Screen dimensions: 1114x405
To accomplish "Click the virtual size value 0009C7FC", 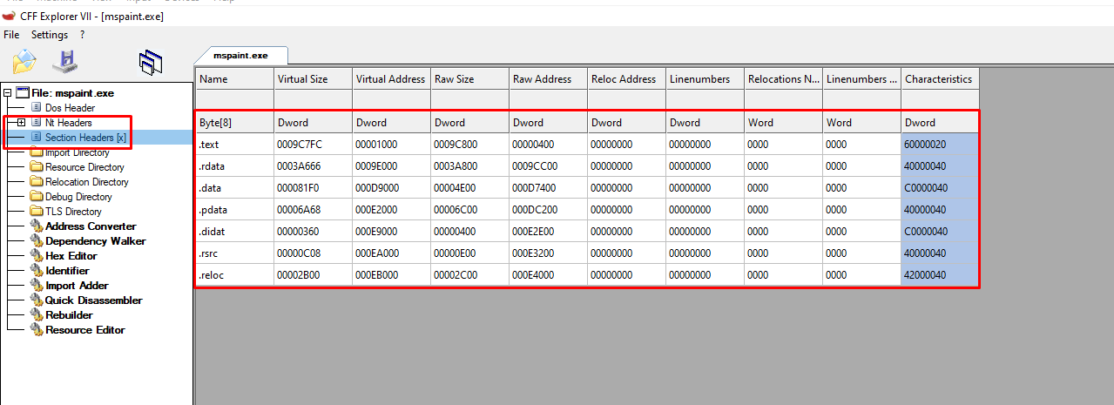I will 313,144.
